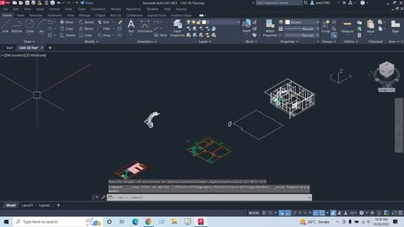Click the ViewCube

[386, 69]
